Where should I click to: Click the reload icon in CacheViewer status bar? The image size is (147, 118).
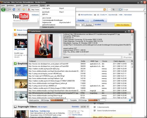tap(130, 100)
